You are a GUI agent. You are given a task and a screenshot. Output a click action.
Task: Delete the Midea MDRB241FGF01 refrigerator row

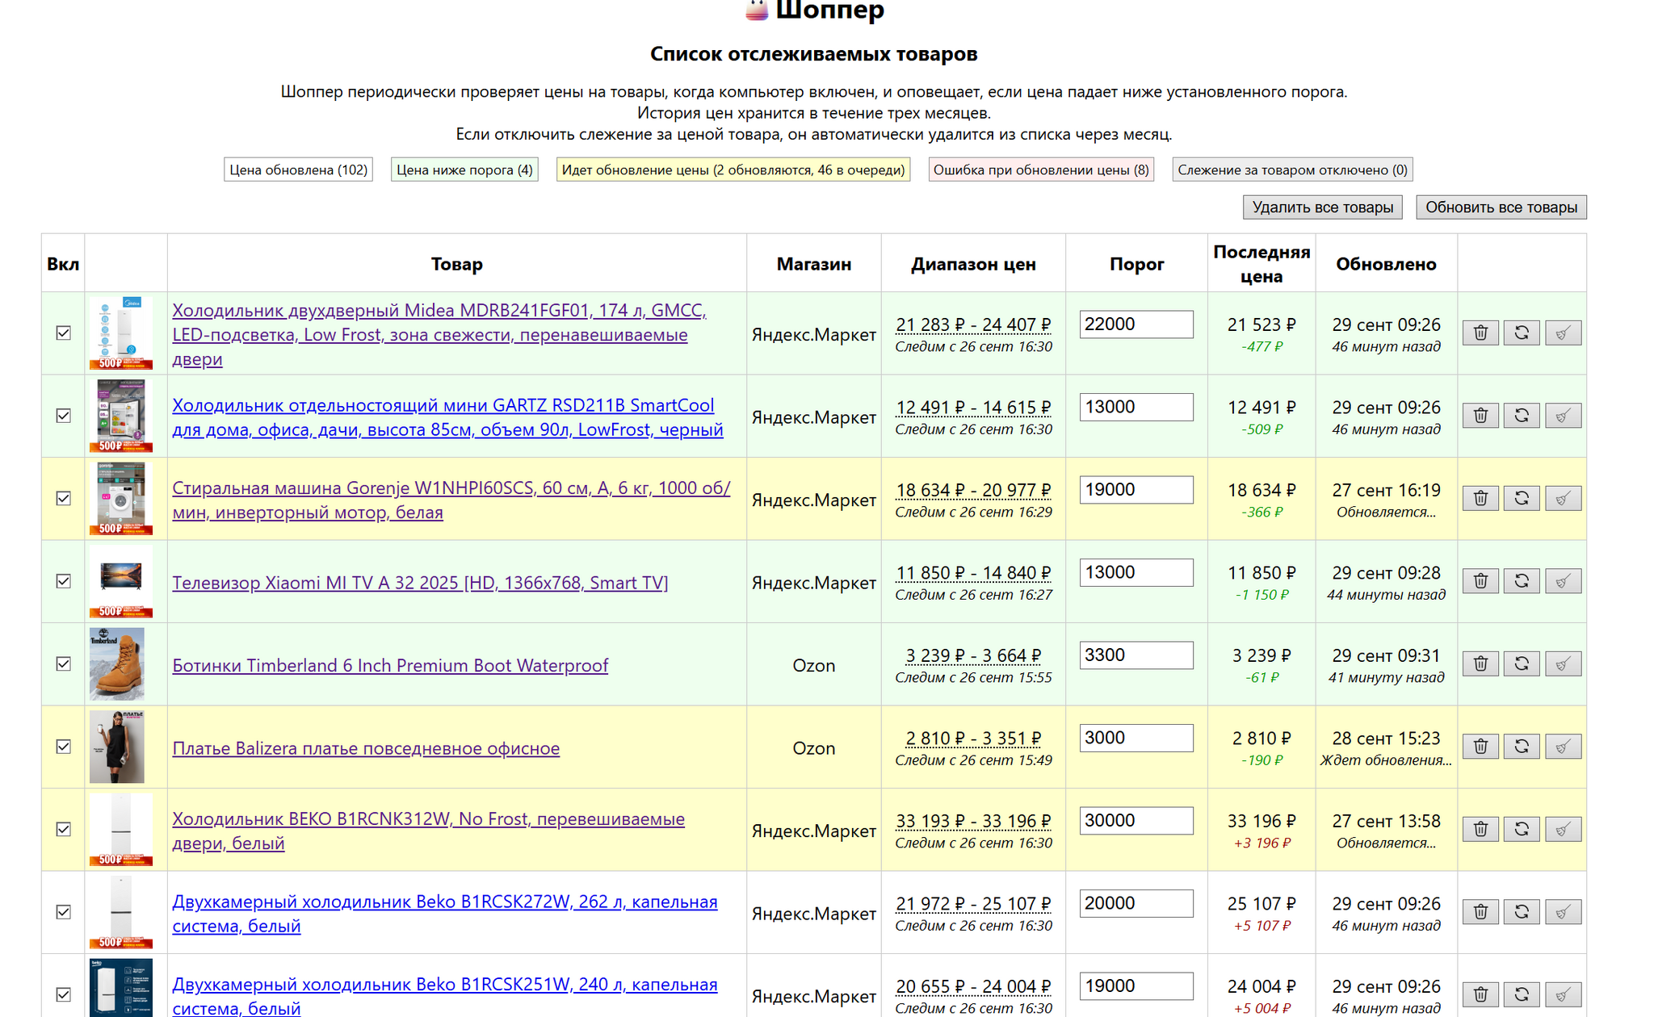click(x=1480, y=333)
